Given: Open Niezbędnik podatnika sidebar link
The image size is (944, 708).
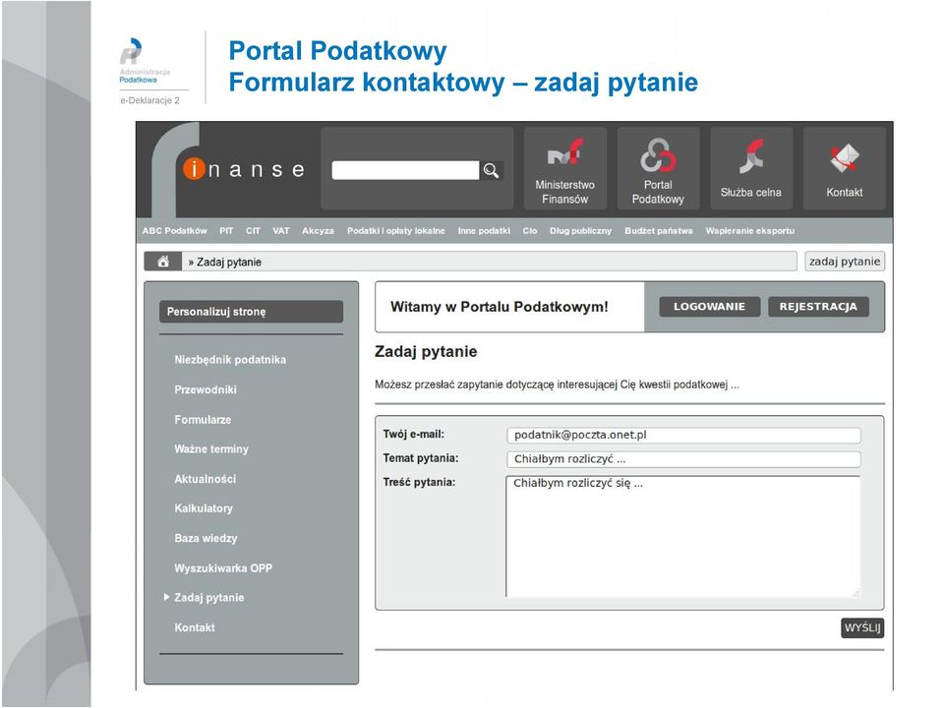Looking at the screenshot, I should 230,360.
